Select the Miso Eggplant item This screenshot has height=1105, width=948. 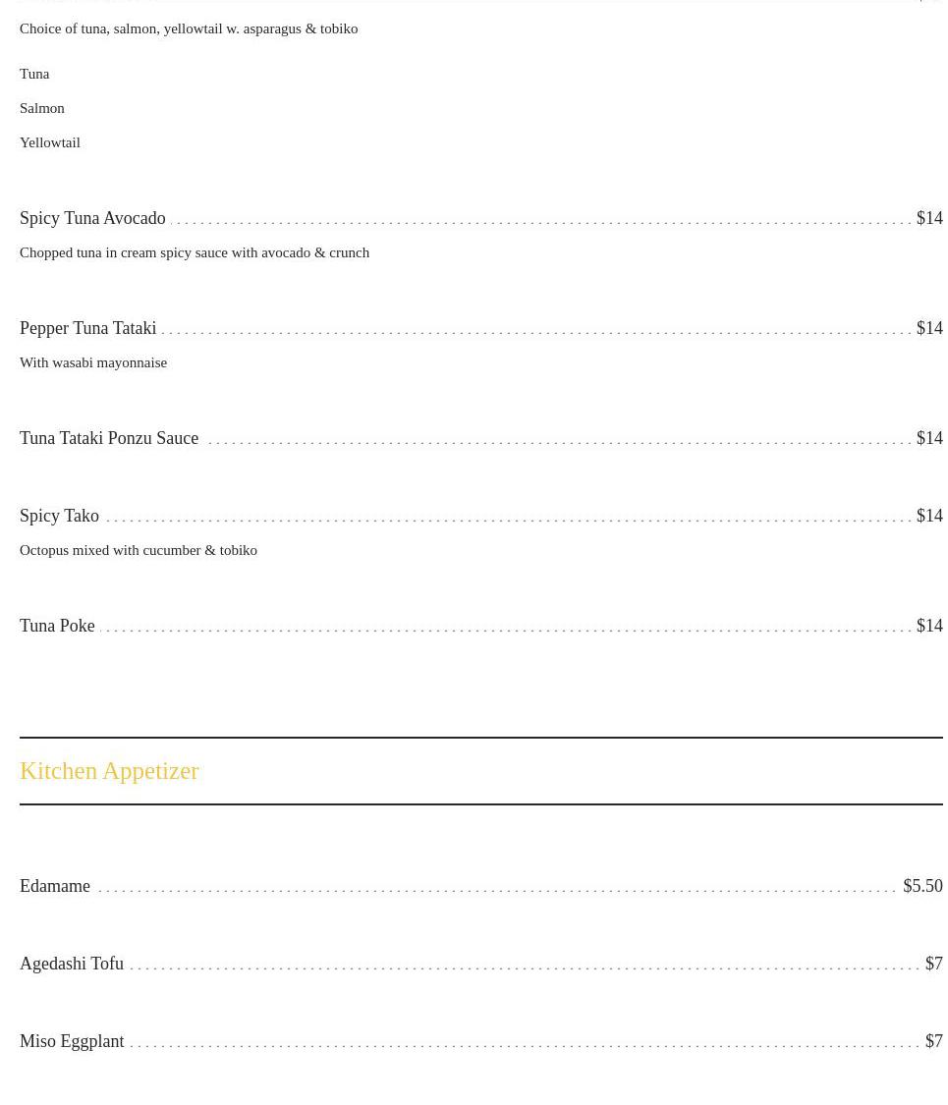click(72, 1041)
